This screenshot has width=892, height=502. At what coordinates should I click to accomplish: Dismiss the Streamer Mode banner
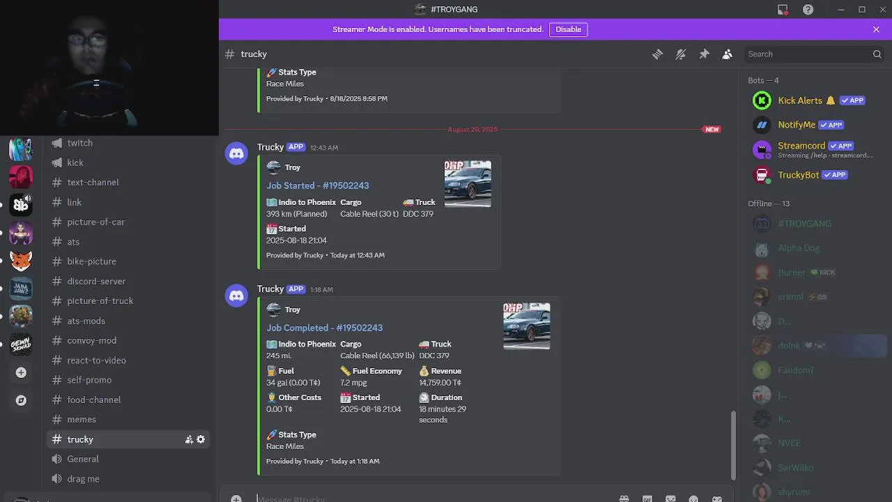click(x=876, y=29)
